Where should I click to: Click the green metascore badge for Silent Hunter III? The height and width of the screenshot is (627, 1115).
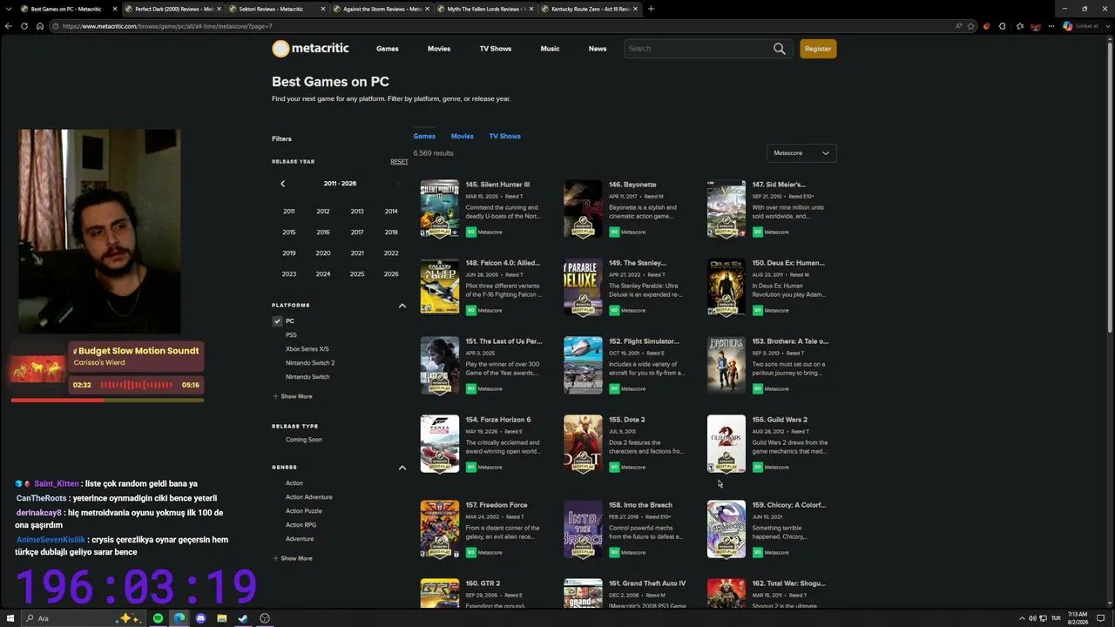tap(470, 232)
